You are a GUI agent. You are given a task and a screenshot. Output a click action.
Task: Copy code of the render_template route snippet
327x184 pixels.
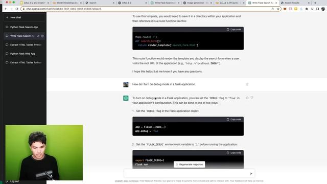click(234, 30)
